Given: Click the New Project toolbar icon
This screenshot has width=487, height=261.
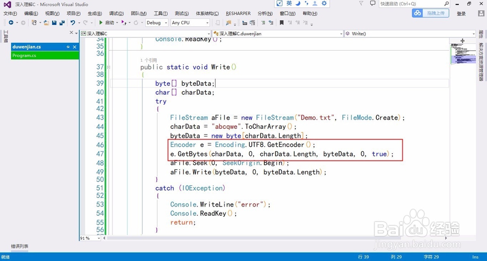Looking at the screenshot, I should pos(34,23).
